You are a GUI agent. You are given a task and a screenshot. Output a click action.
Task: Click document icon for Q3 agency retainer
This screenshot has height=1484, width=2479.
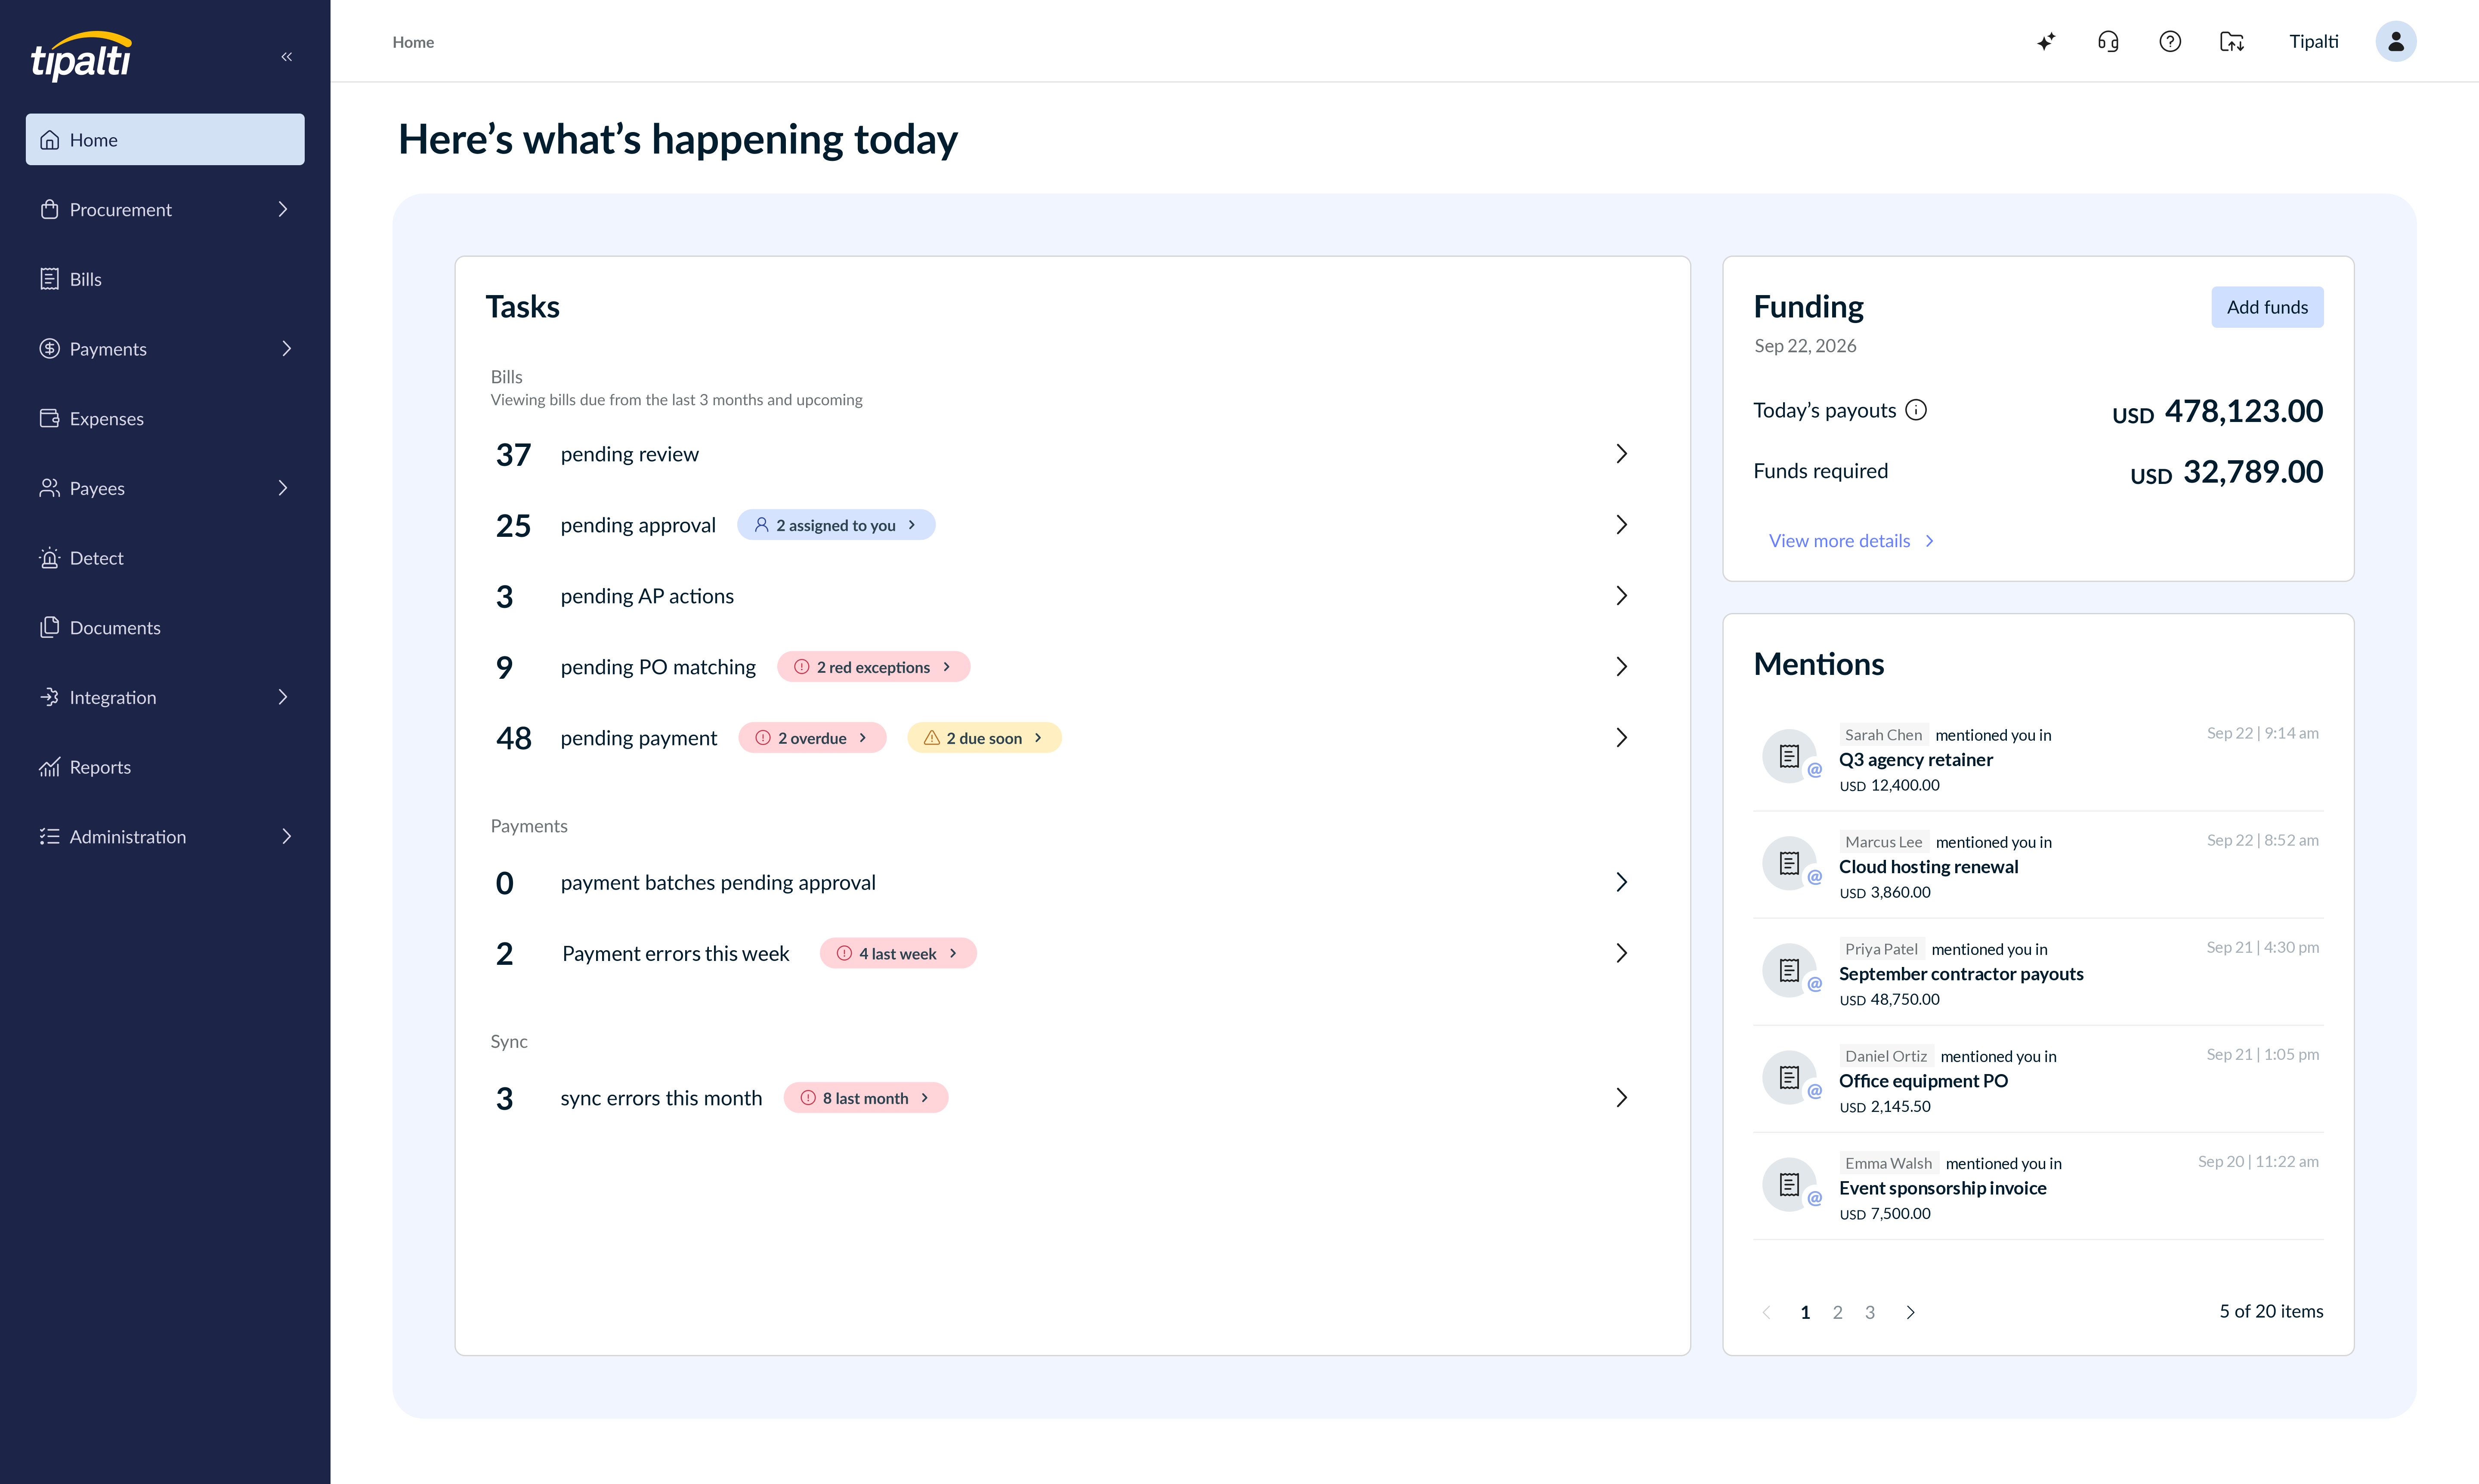pos(1790,756)
